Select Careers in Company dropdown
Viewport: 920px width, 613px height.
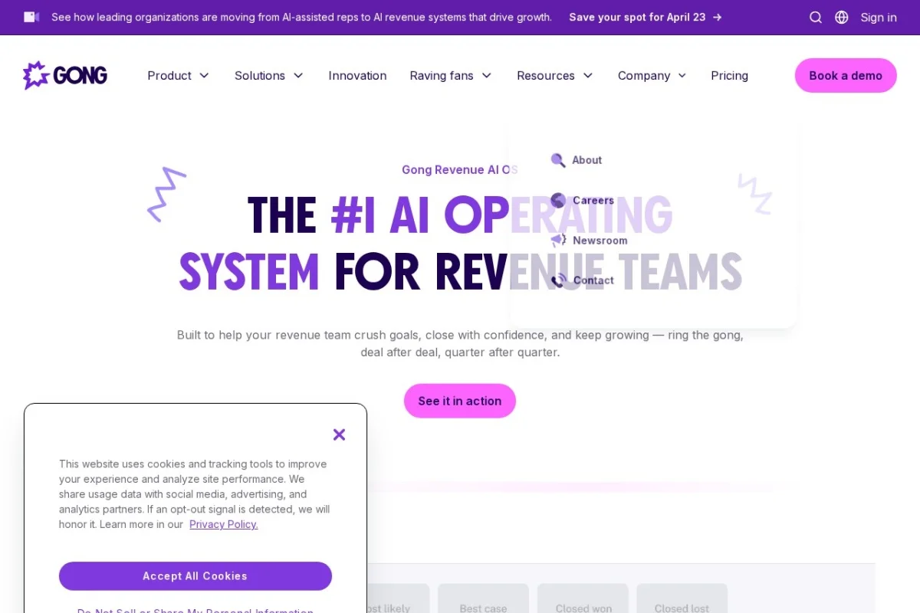(x=593, y=200)
